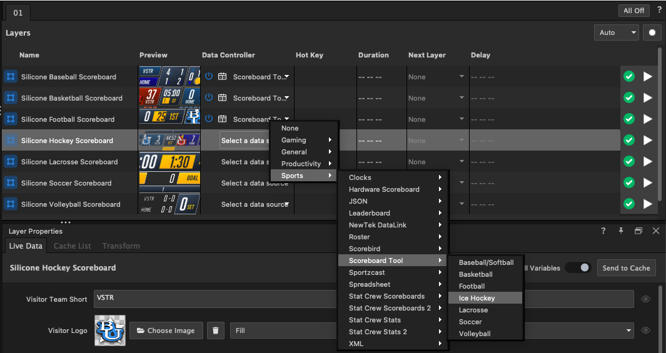The height and width of the screenshot is (353, 666).
Task: Undock the Layer Properties panel window icon
Action: tap(638, 231)
